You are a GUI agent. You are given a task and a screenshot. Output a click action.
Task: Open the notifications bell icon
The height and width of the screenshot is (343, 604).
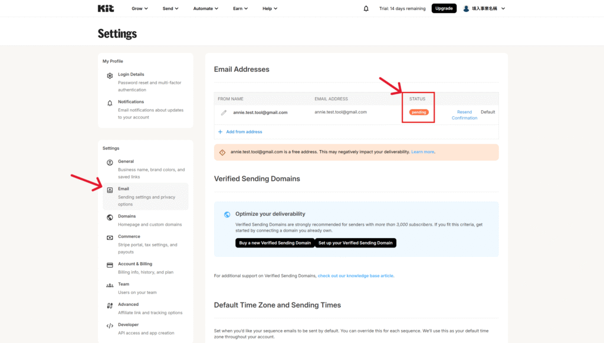[366, 8]
